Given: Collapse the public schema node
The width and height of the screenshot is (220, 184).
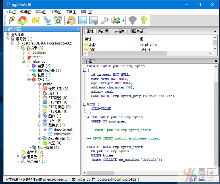Looking at the screenshot, I should click(x=34, y=84).
